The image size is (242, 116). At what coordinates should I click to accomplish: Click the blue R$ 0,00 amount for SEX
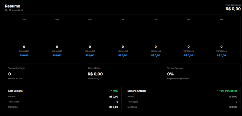tap(221, 55)
